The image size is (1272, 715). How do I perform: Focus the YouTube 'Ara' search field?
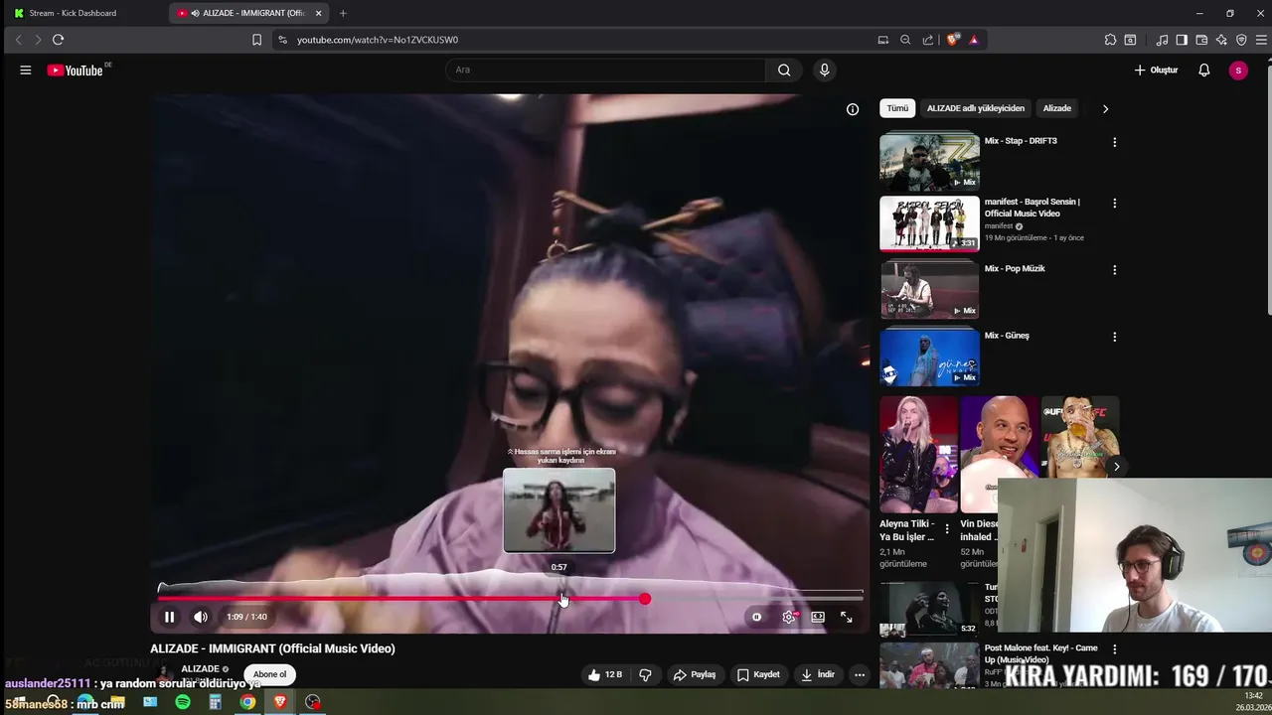pyautogui.click(x=605, y=70)
